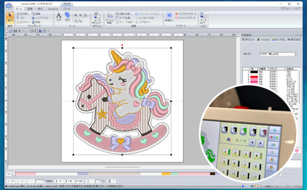Screen dimensions: 307x190
Task: Click the stitch number input field
Action: [40, 181]
